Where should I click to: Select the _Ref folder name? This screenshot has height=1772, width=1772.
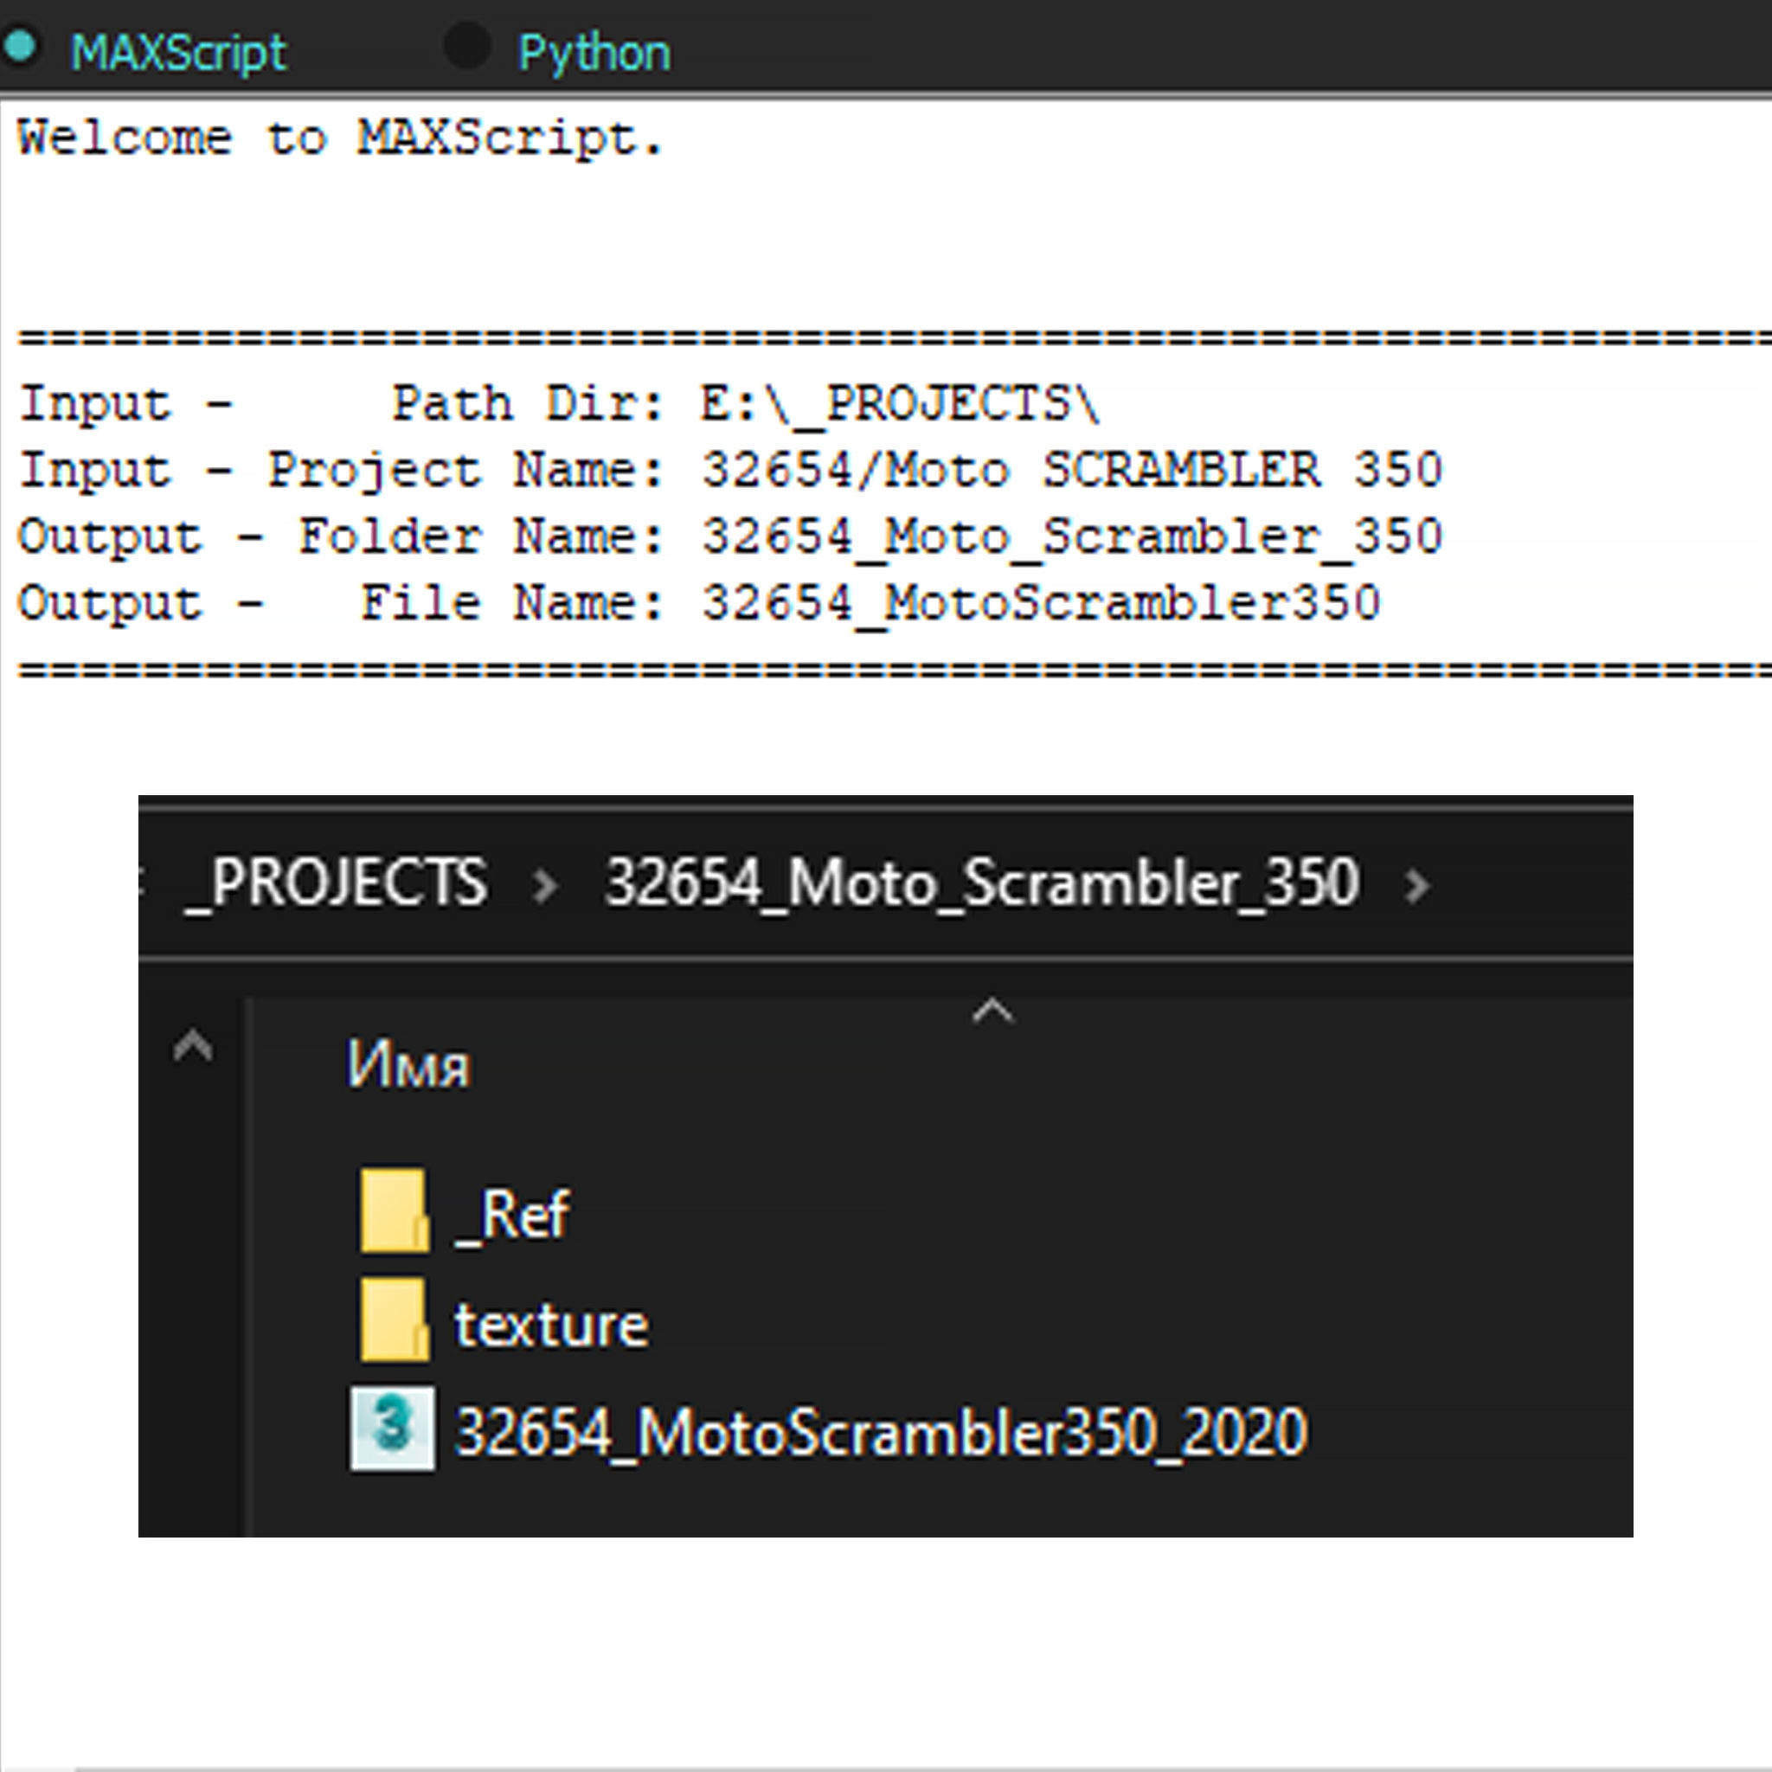click(513, 1217)
